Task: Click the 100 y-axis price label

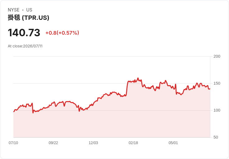Action: [217, 110]
